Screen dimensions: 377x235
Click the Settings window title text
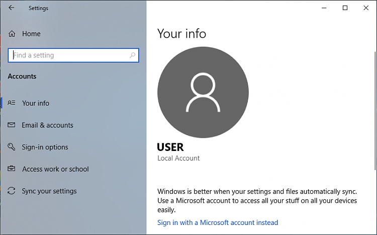39,8
